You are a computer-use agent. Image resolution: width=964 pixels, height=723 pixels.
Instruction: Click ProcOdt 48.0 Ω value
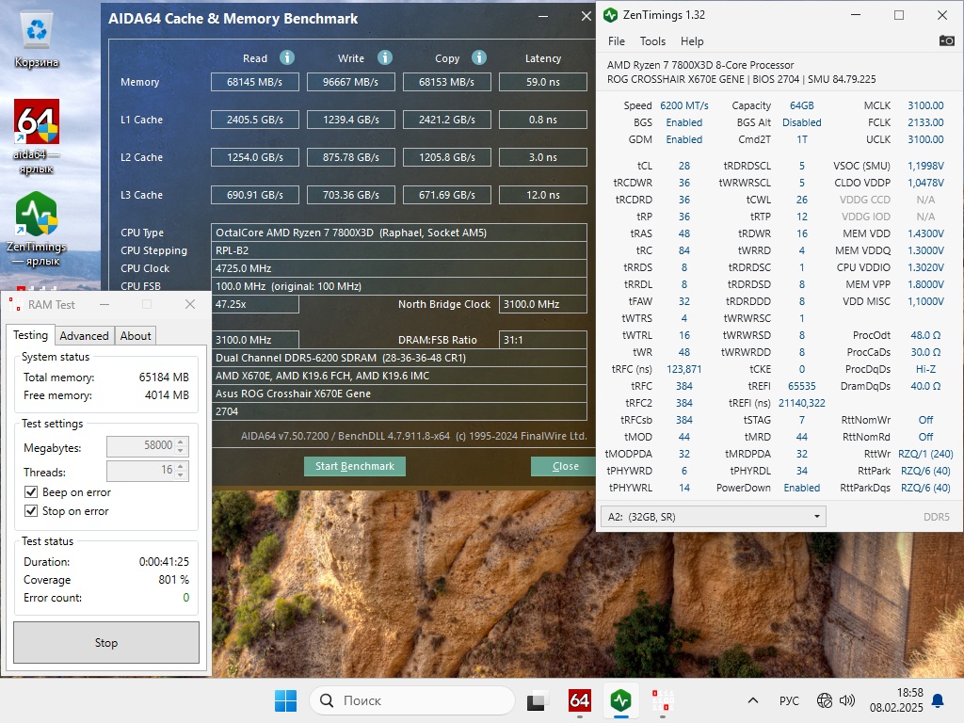click(x=925, y=335)
